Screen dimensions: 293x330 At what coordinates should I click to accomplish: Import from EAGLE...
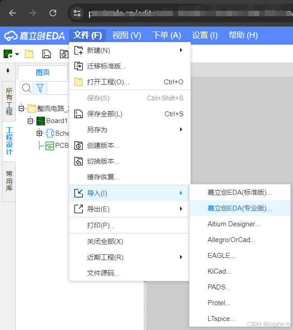pyautogui.click(x=240, y=256)
